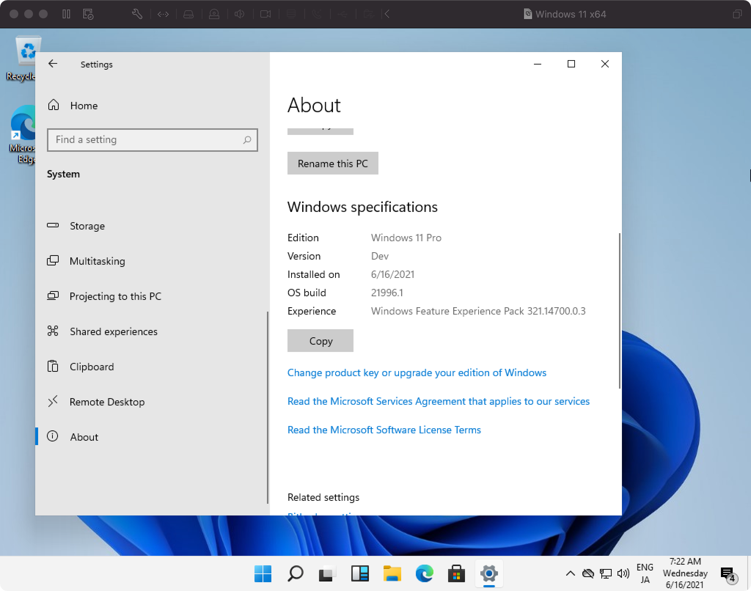Open Storage settings page
The image size is (751, 591).
87,226
